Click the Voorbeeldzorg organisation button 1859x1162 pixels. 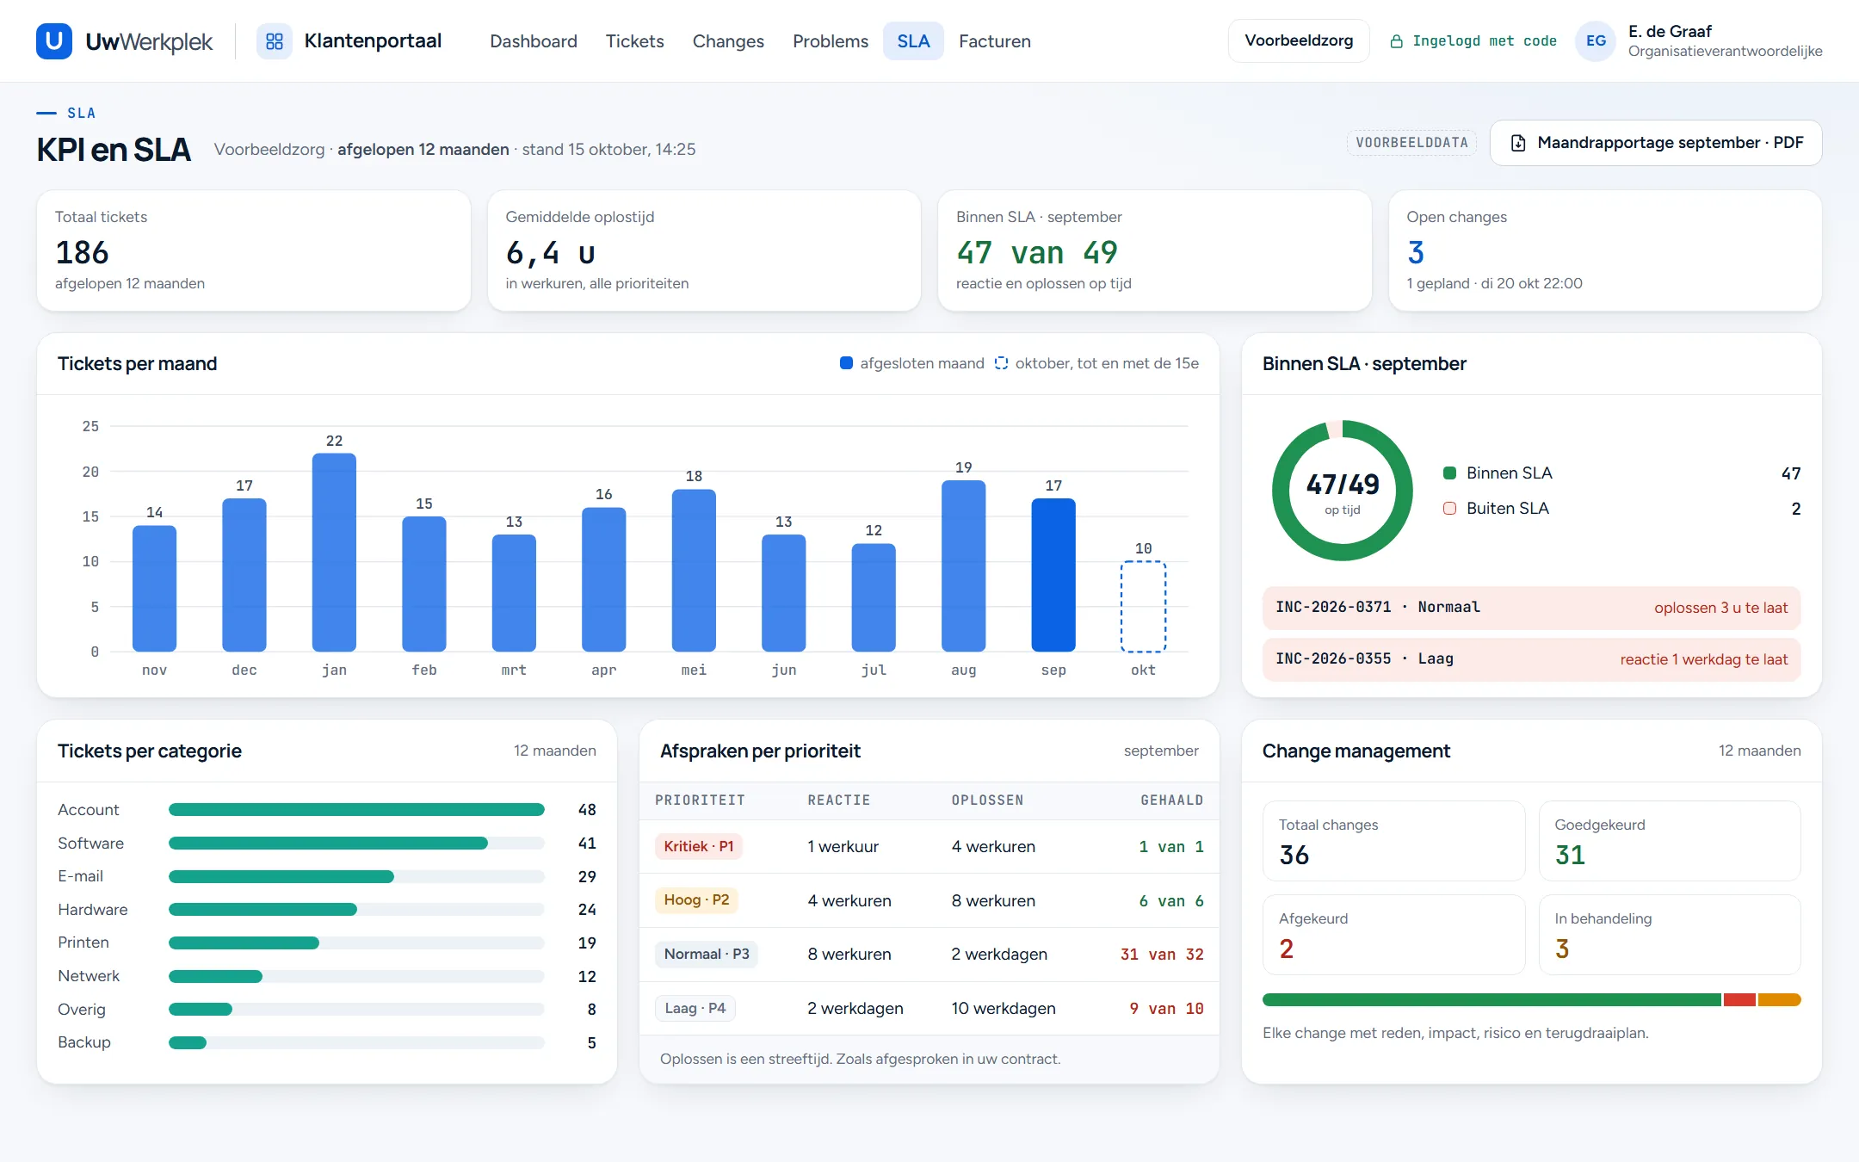1298,40
